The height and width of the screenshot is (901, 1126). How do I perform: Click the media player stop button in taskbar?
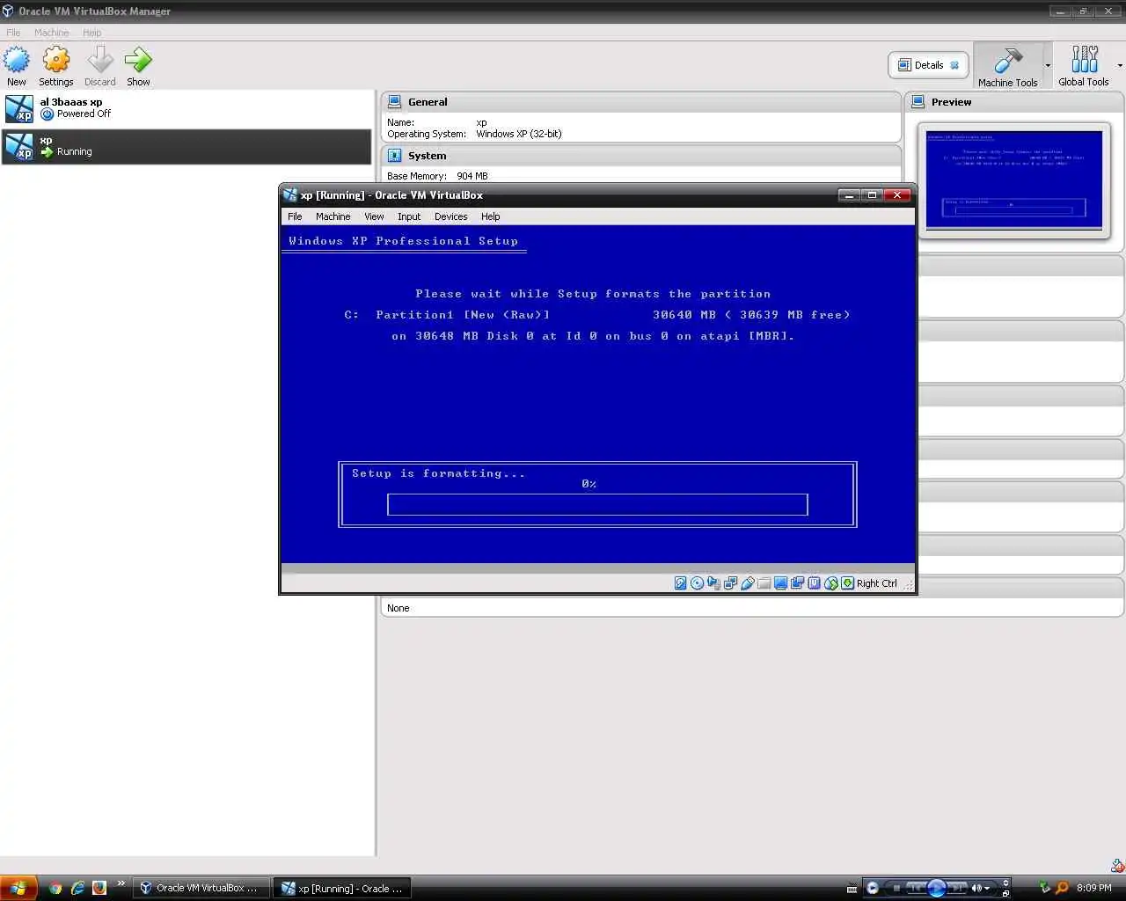[896, 888]
